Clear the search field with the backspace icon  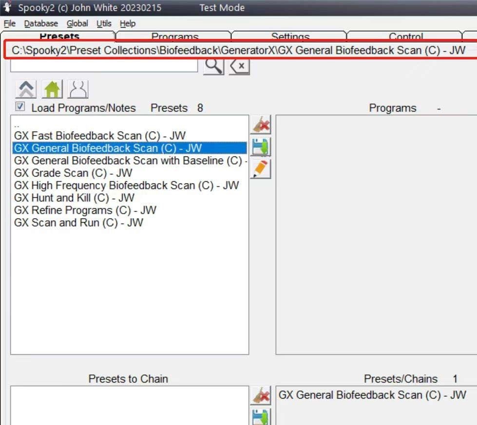[x=239, y=67]
